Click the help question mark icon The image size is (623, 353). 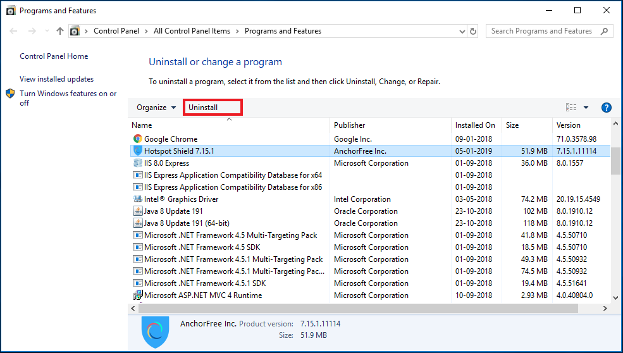click(x=607, y=108)
